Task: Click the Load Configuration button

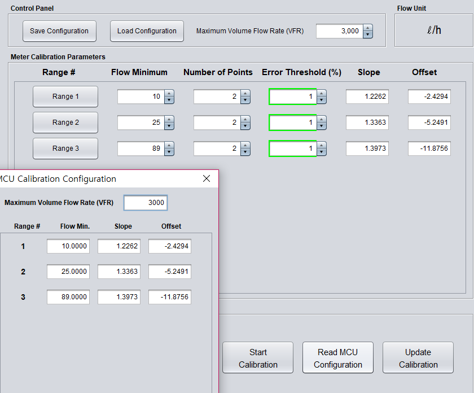Action: click(147, 31)
